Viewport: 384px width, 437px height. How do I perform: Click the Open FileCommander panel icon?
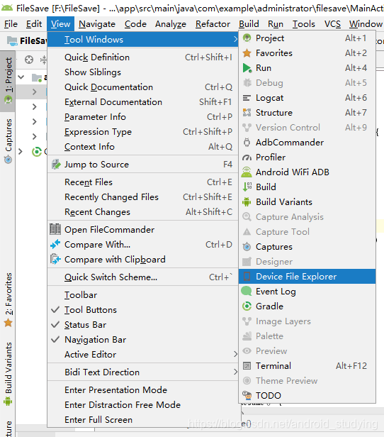click(55, 229)
